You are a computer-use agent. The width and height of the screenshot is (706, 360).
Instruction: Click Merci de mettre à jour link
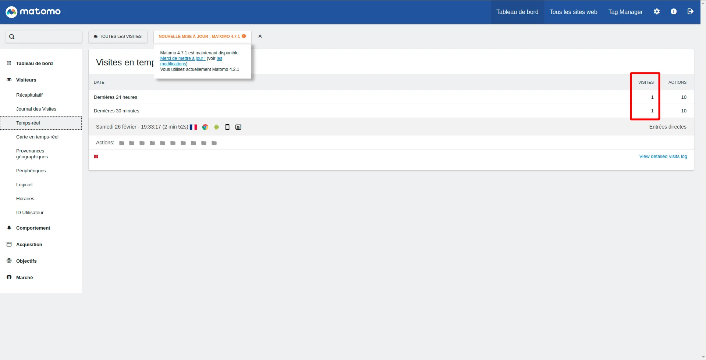point(183,58)
